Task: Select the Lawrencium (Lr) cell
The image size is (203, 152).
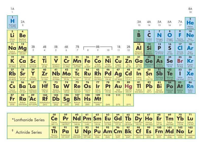Action: (x=190, y=132)
